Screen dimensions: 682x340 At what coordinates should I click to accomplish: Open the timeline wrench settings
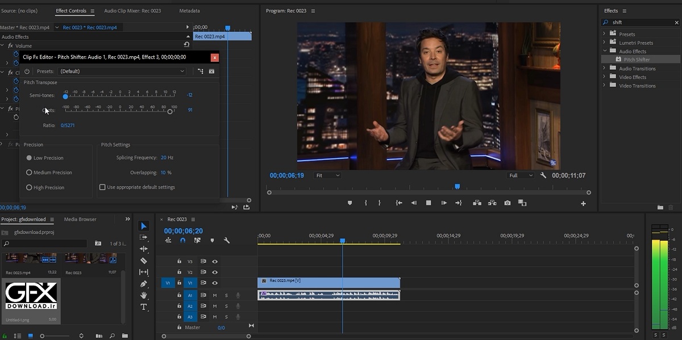tap(227, 241)
